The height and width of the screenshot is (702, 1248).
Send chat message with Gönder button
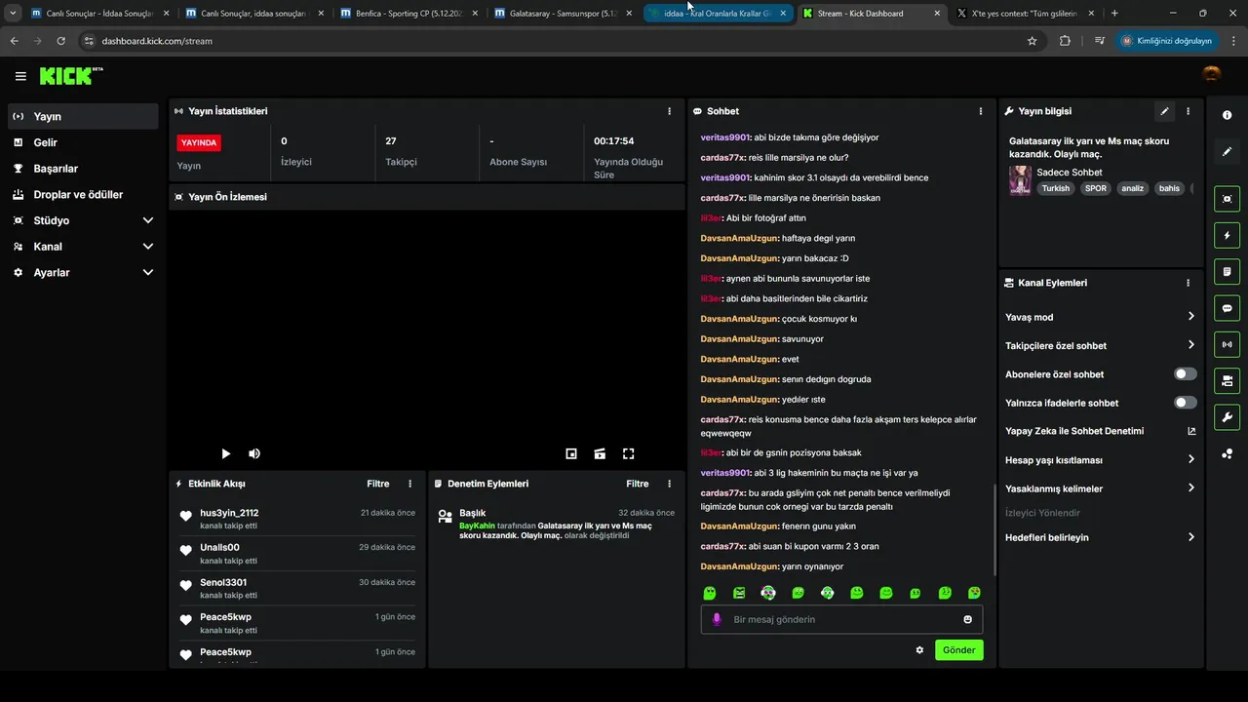coord(958,650)
